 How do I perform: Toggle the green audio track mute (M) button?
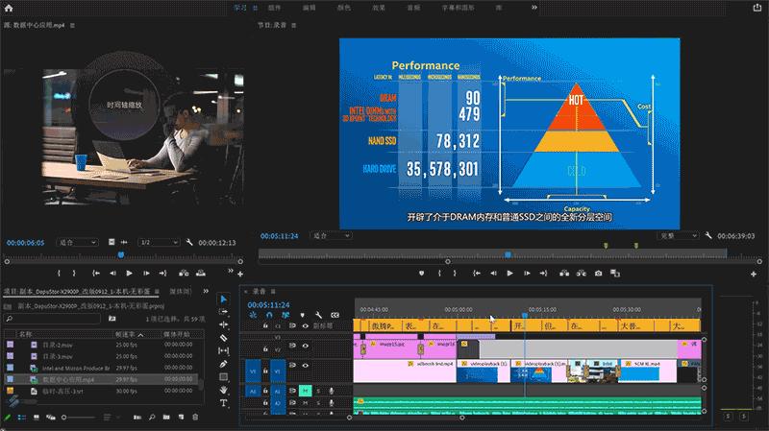(304, 391)
